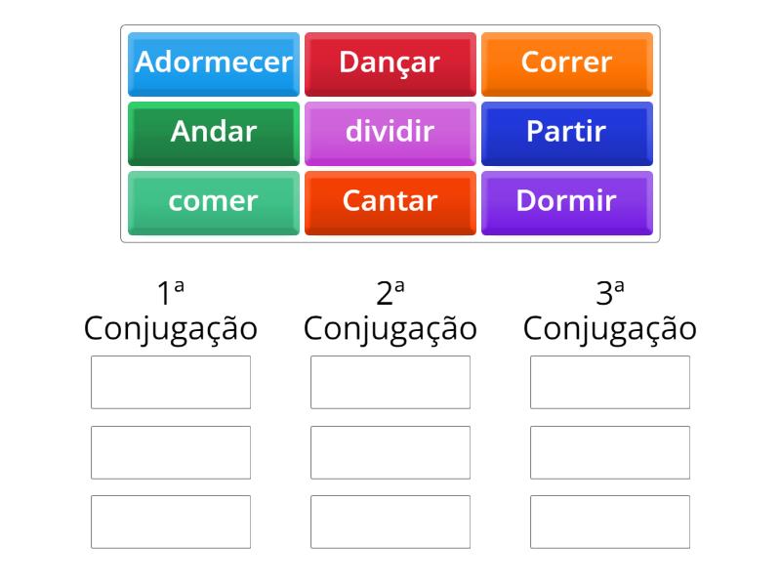Screen dimensions: 781x586
Task: Select the middle box under 1ª Conjugação
Action: pos(171,452)
